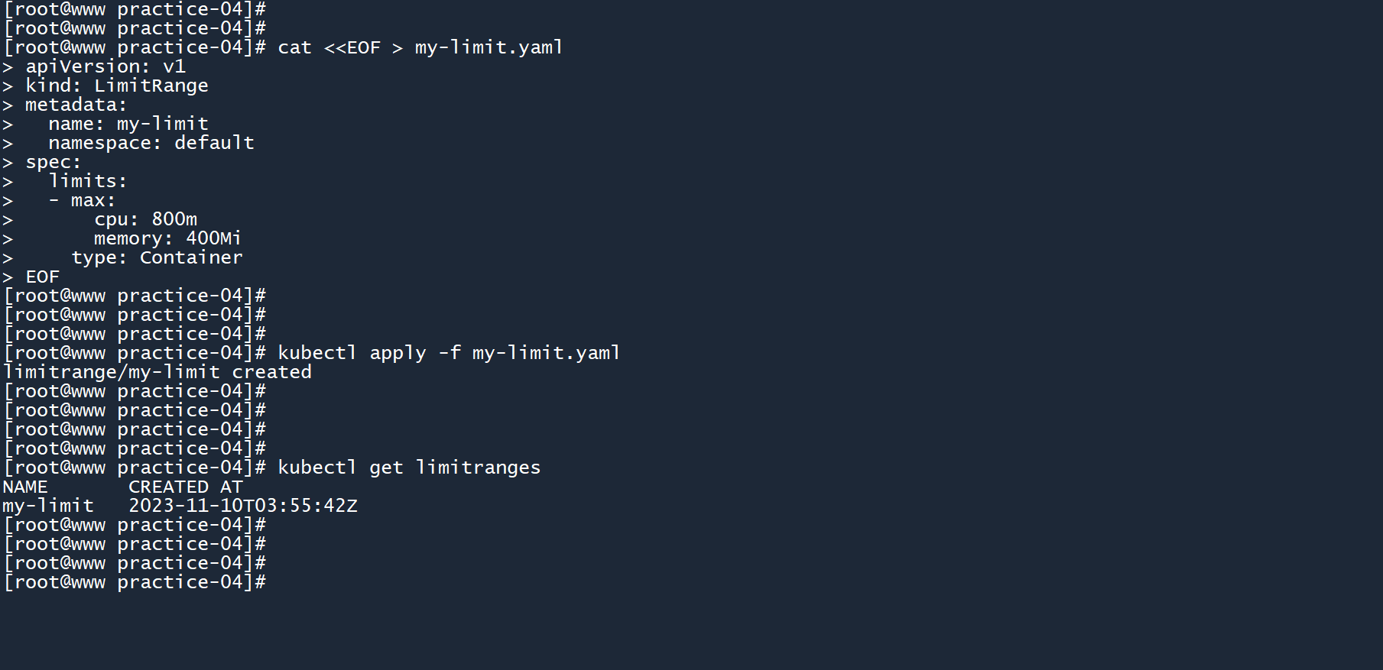Click the 'kubectl apply -f my-limit.yaml' command

(449, 353)
